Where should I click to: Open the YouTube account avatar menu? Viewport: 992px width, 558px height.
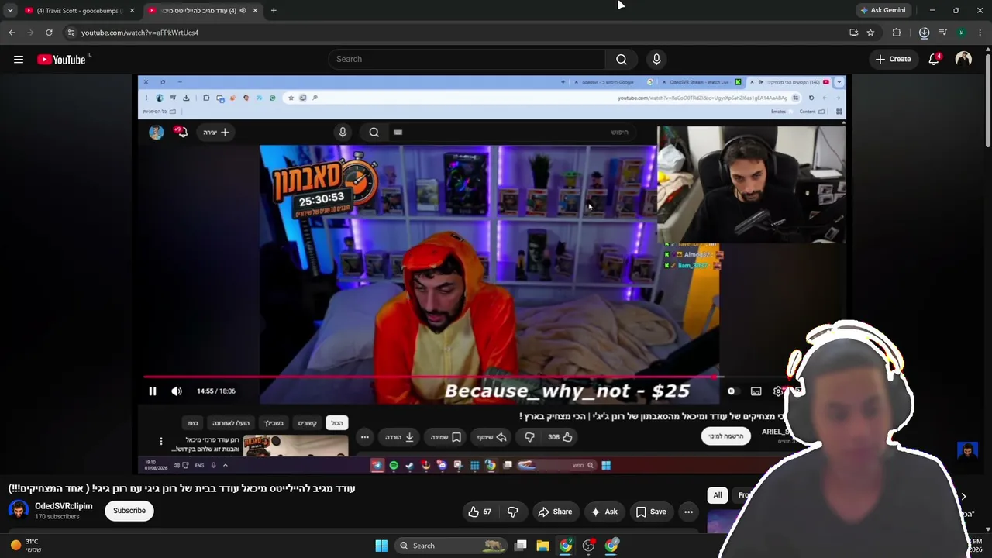click(963, 59)
